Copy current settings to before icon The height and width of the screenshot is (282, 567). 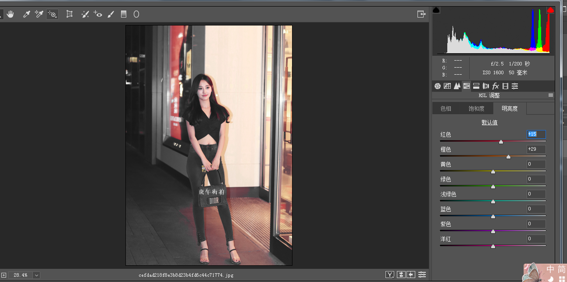click(411, 275)
